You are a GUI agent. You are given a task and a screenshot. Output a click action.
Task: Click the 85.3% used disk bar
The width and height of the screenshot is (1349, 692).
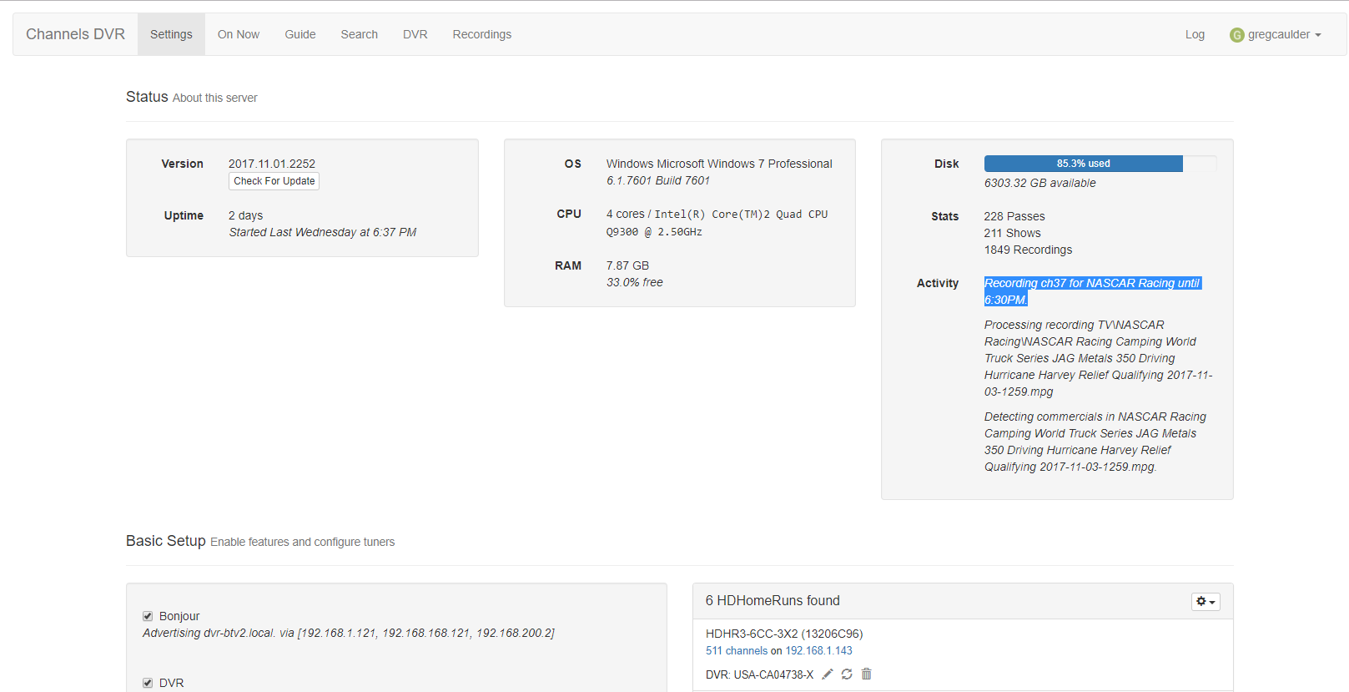[1083, 164]
